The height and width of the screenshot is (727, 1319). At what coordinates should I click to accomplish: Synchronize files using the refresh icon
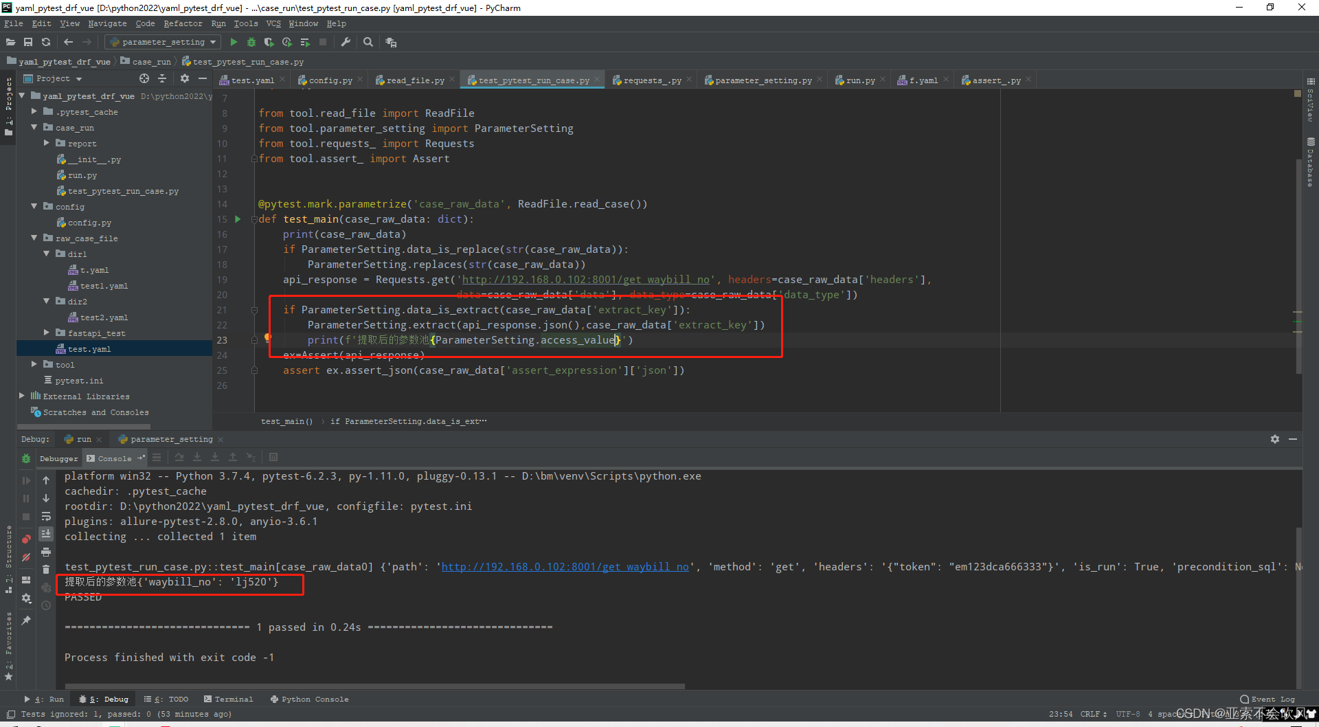(46, 42)
